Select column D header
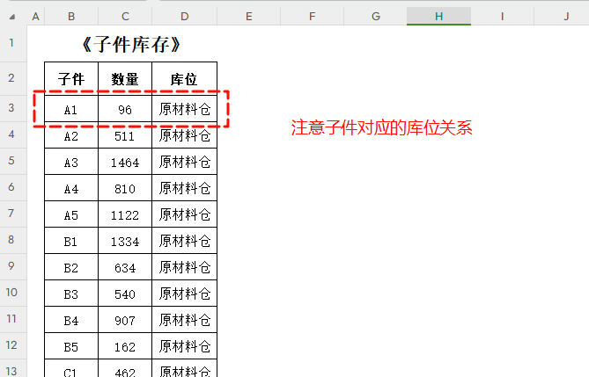Viewport: 589px width, 377px height. coord(184,17)
